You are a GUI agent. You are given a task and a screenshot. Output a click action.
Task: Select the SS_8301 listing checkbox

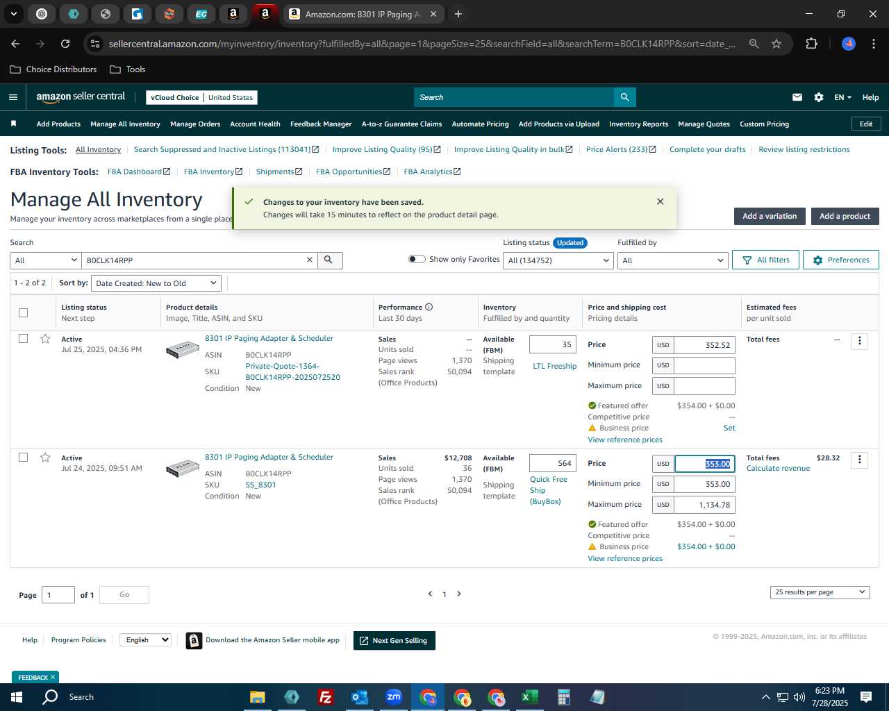pyautogui.click(x=23, y=458)
